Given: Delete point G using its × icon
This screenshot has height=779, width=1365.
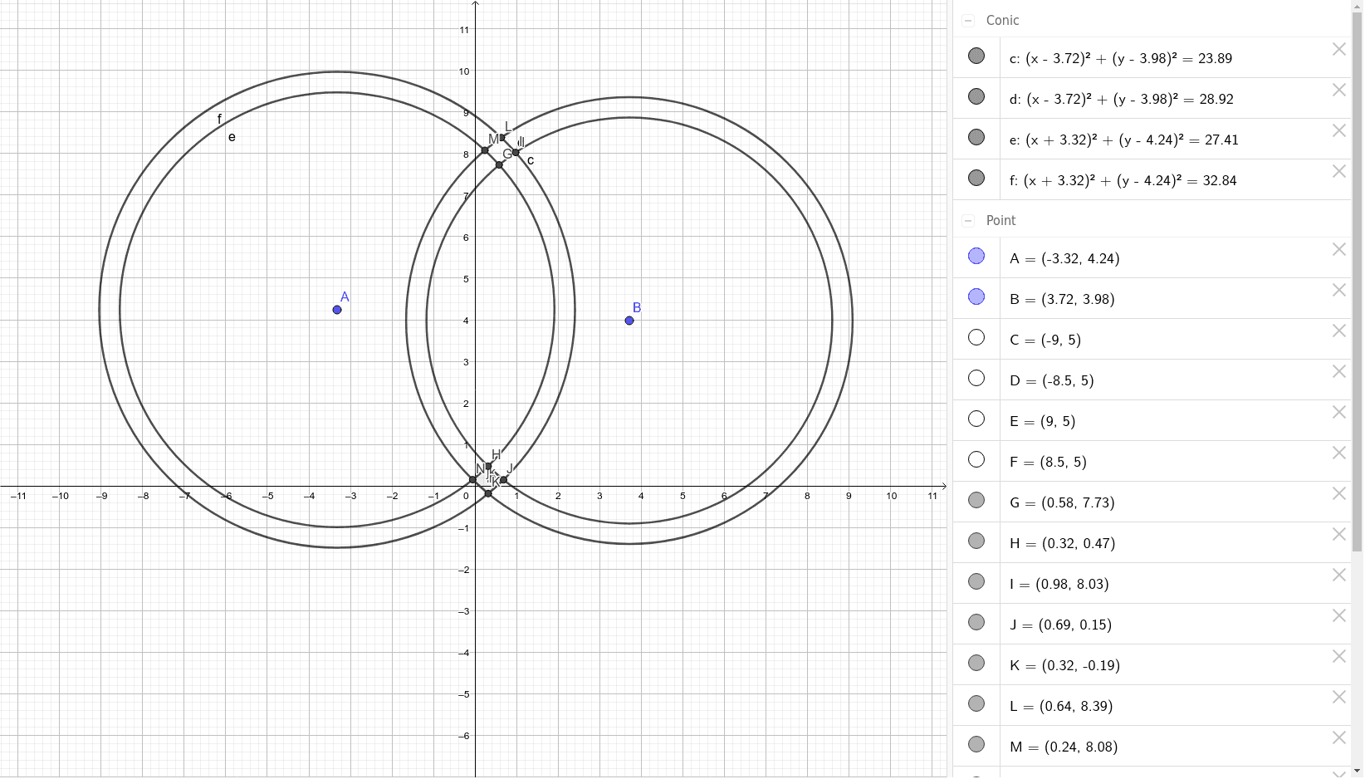Looking at the screenshot, I should 1339,493.
